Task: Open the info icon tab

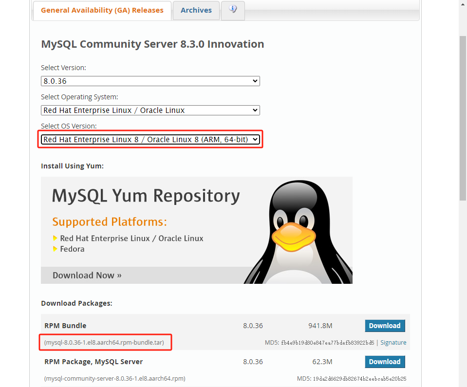Action: click(x=233, y=10)
